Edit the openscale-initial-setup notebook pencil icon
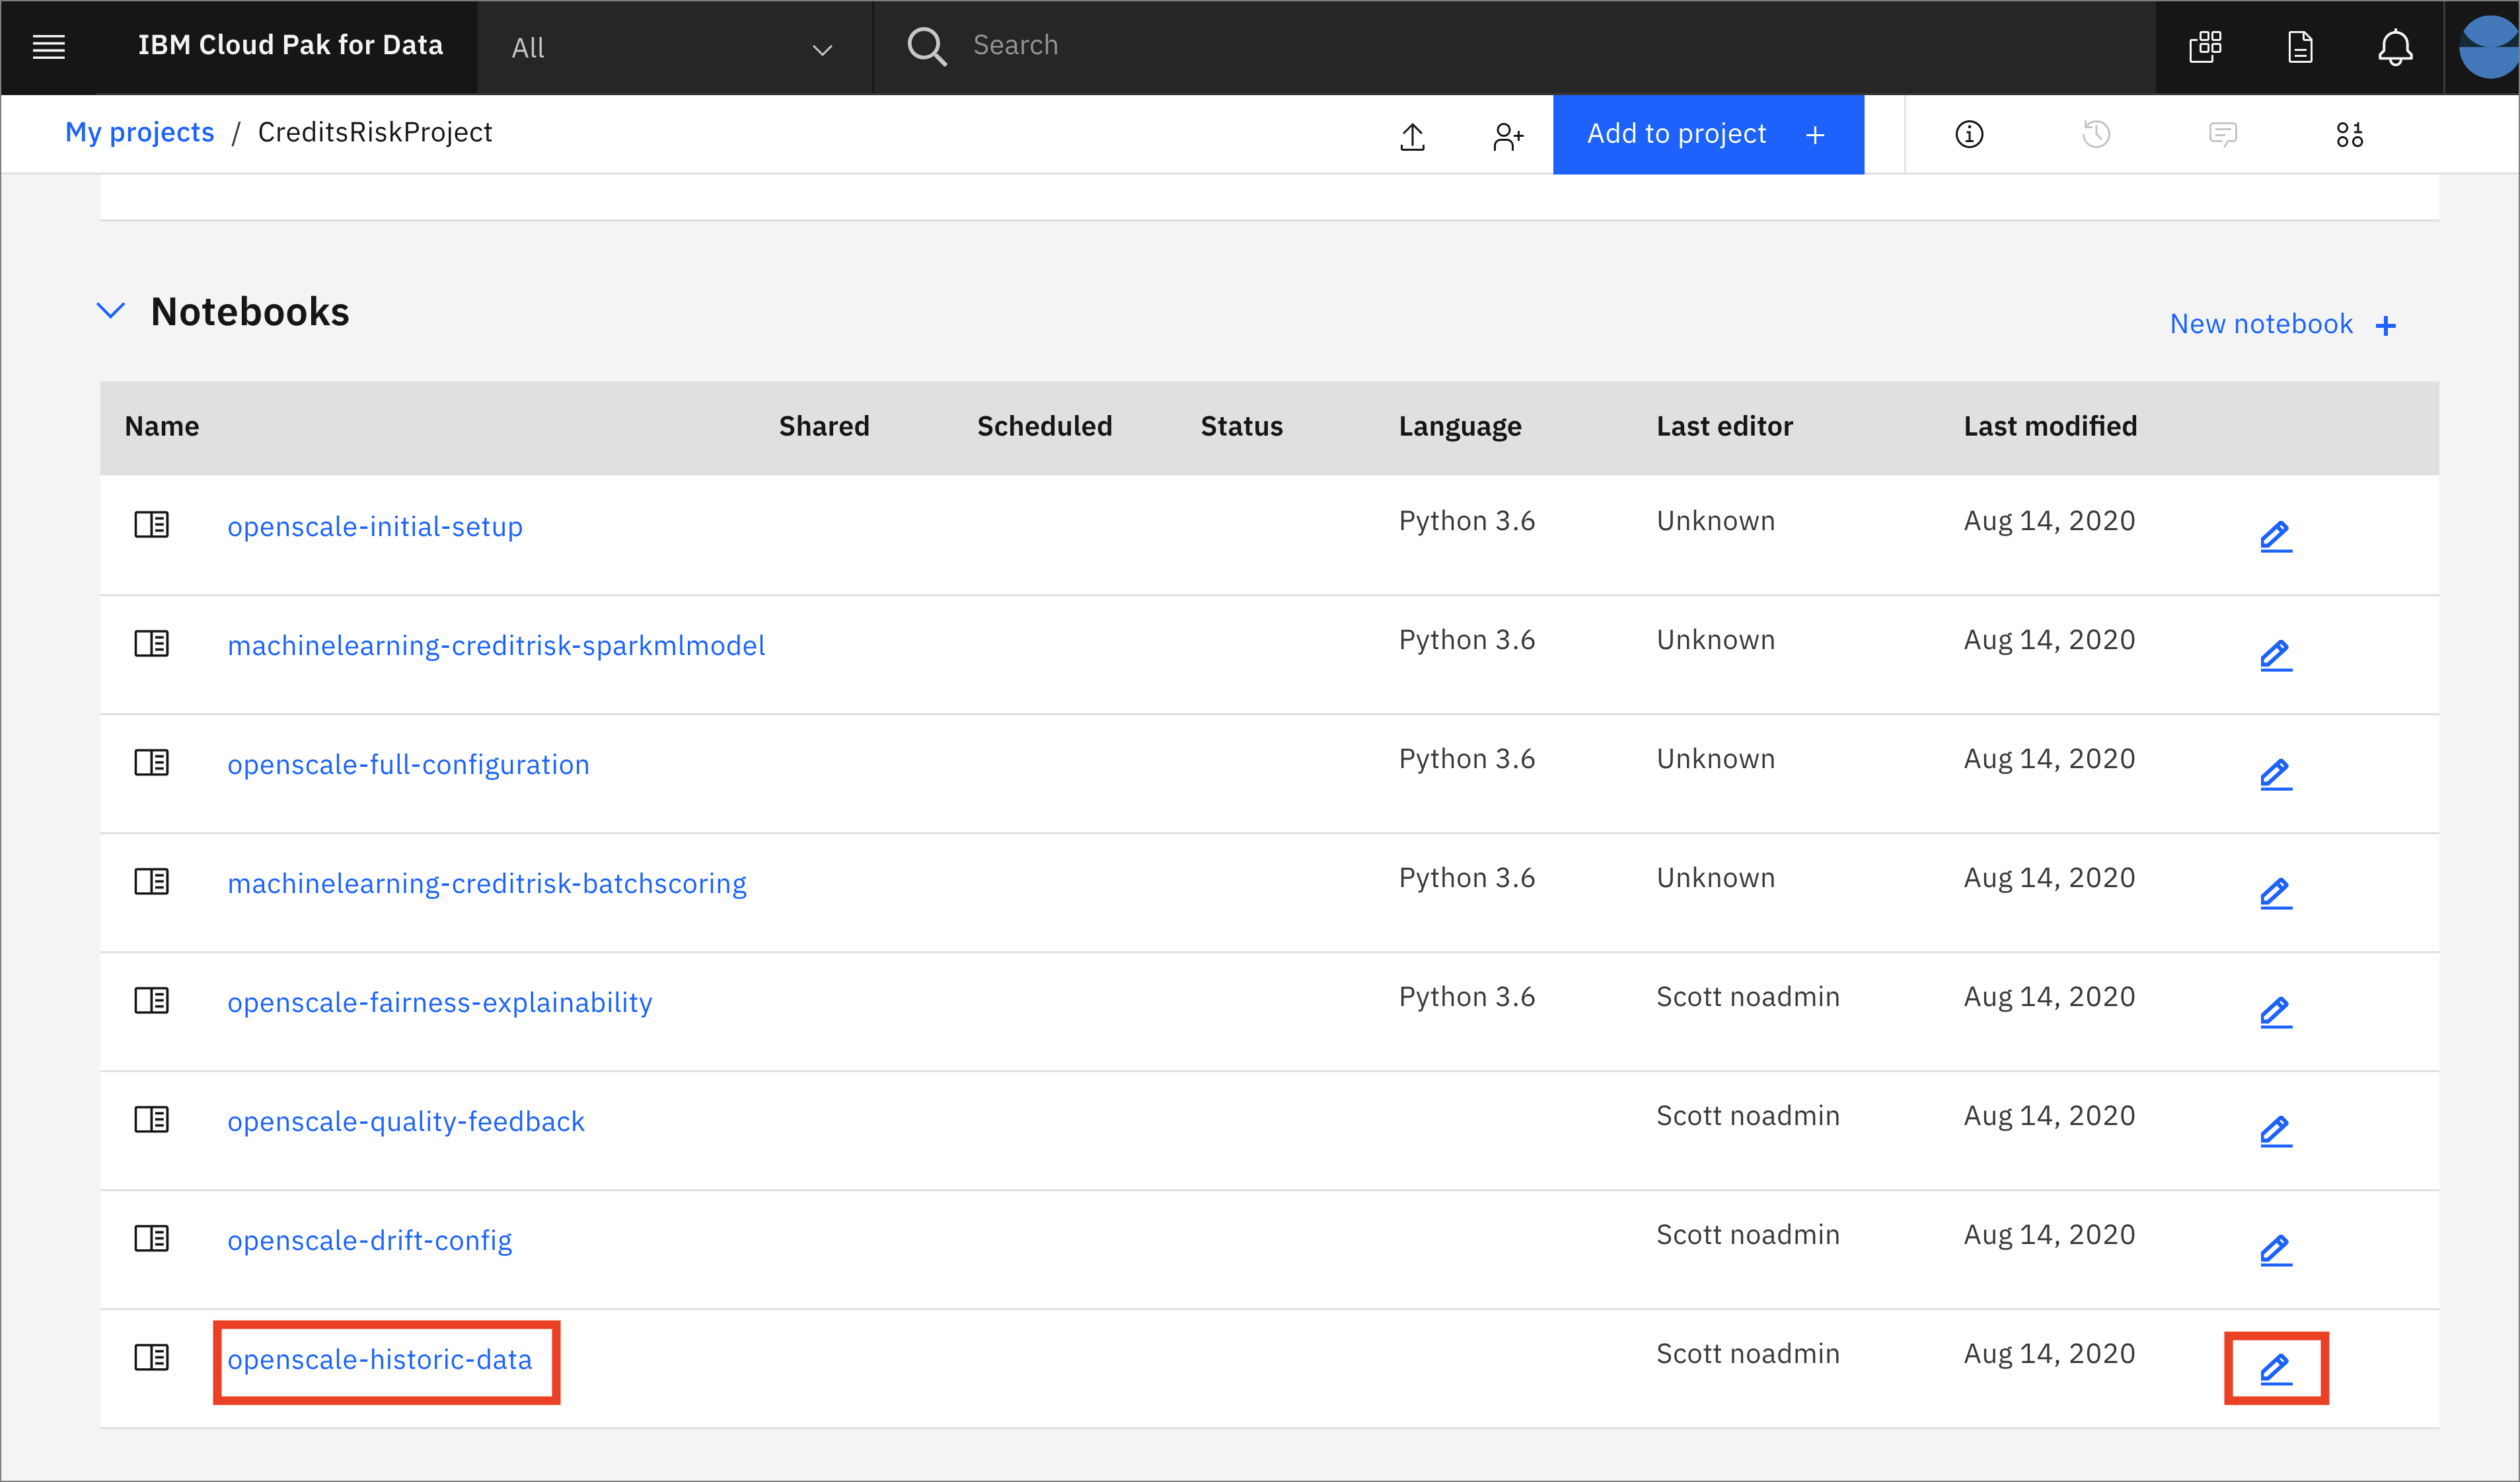2520x1482 pixels. point(2275,535)
